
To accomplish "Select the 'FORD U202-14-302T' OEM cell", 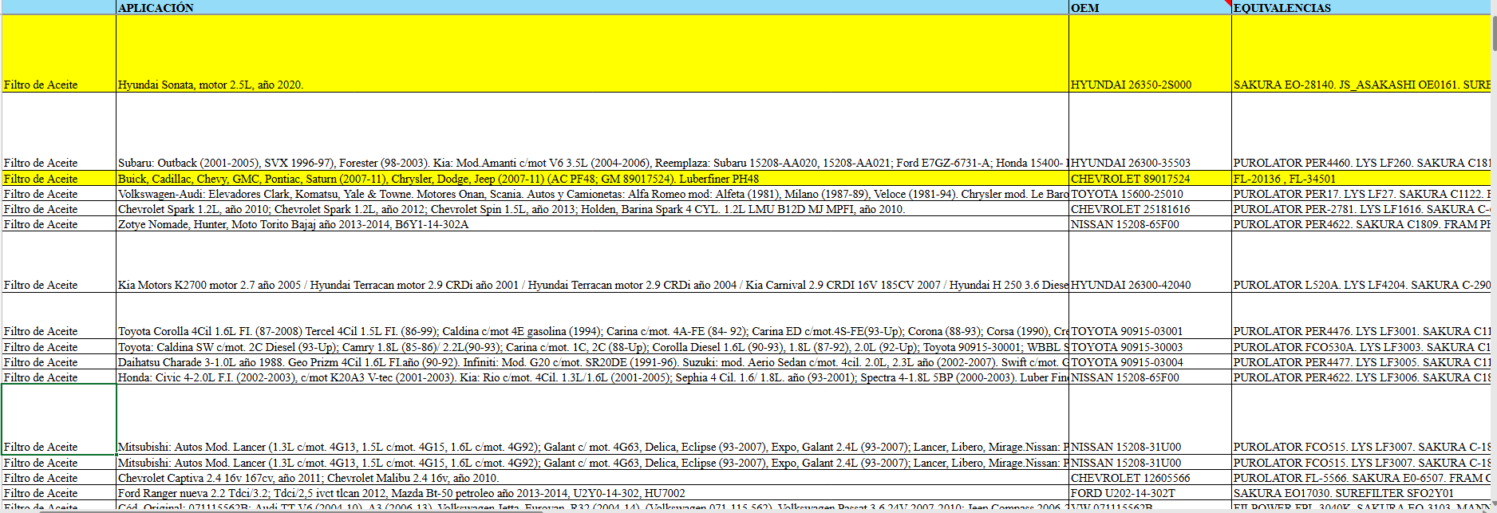I will (1150, 493).
